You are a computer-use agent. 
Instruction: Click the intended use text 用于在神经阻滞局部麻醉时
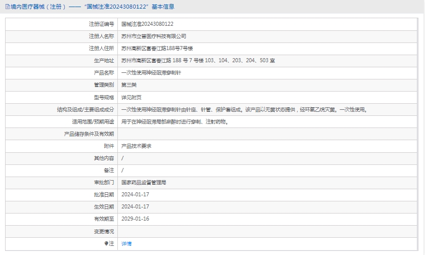click(174, 121)
